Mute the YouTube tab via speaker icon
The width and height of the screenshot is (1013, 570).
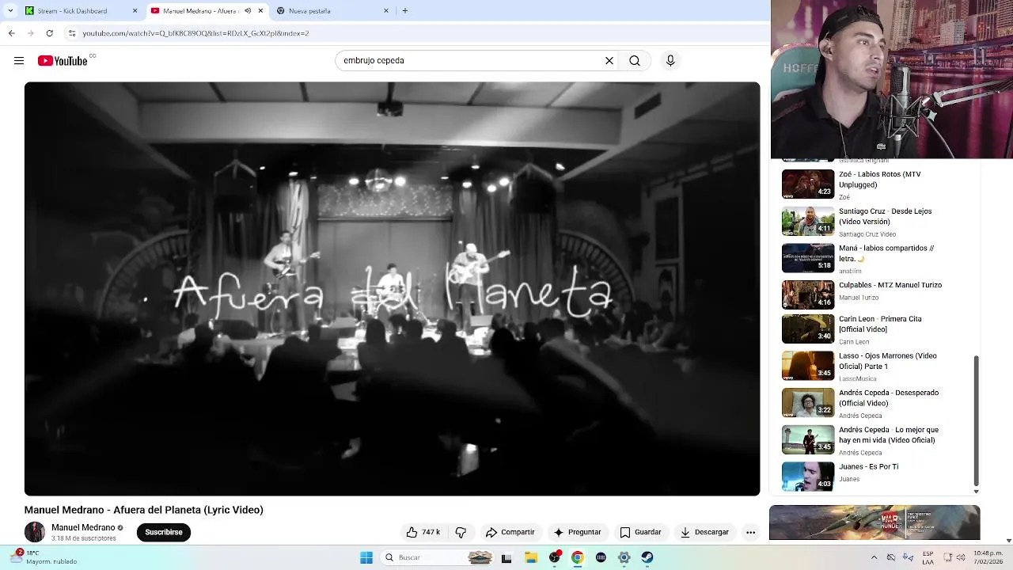pos(248,11)
